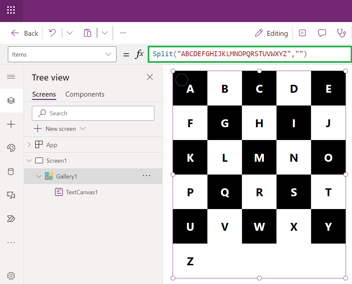Select the gallery cell with letter M
The width and height of the screenshot is (352, 284).
[259, 157]
